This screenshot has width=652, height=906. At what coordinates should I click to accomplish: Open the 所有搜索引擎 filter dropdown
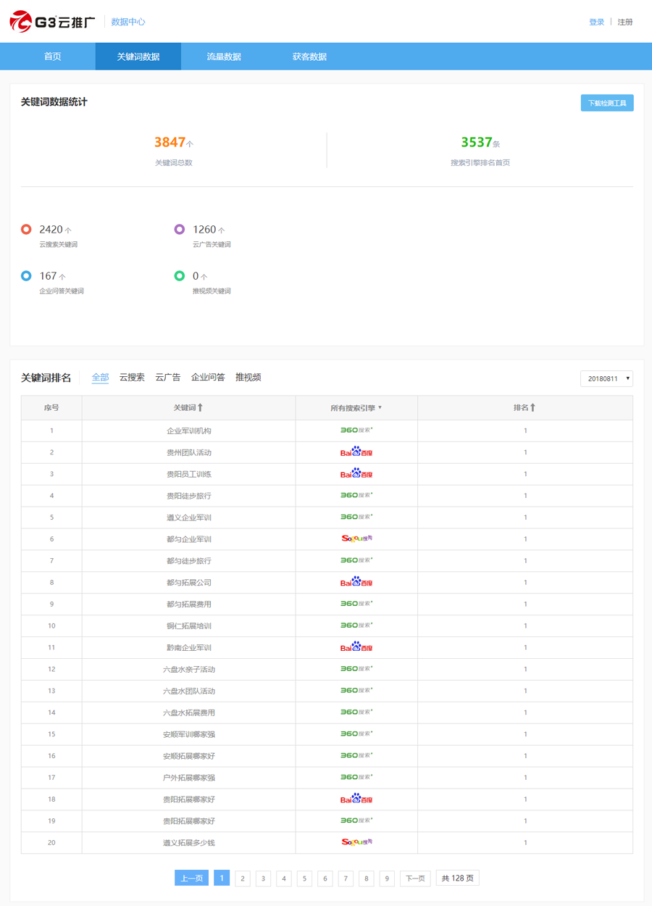(356, 408)
